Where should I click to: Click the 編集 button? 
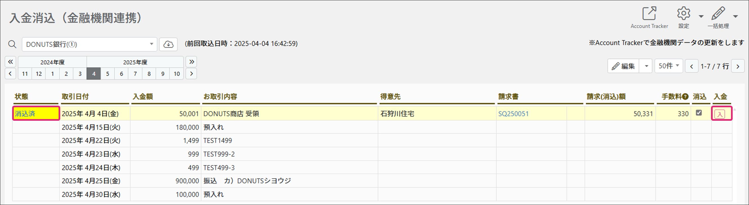point(623,66)
